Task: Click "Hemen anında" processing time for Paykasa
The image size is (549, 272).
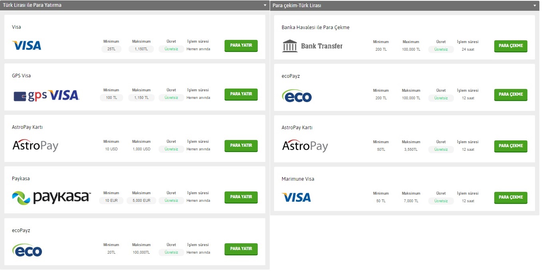Action: [198, 201]
